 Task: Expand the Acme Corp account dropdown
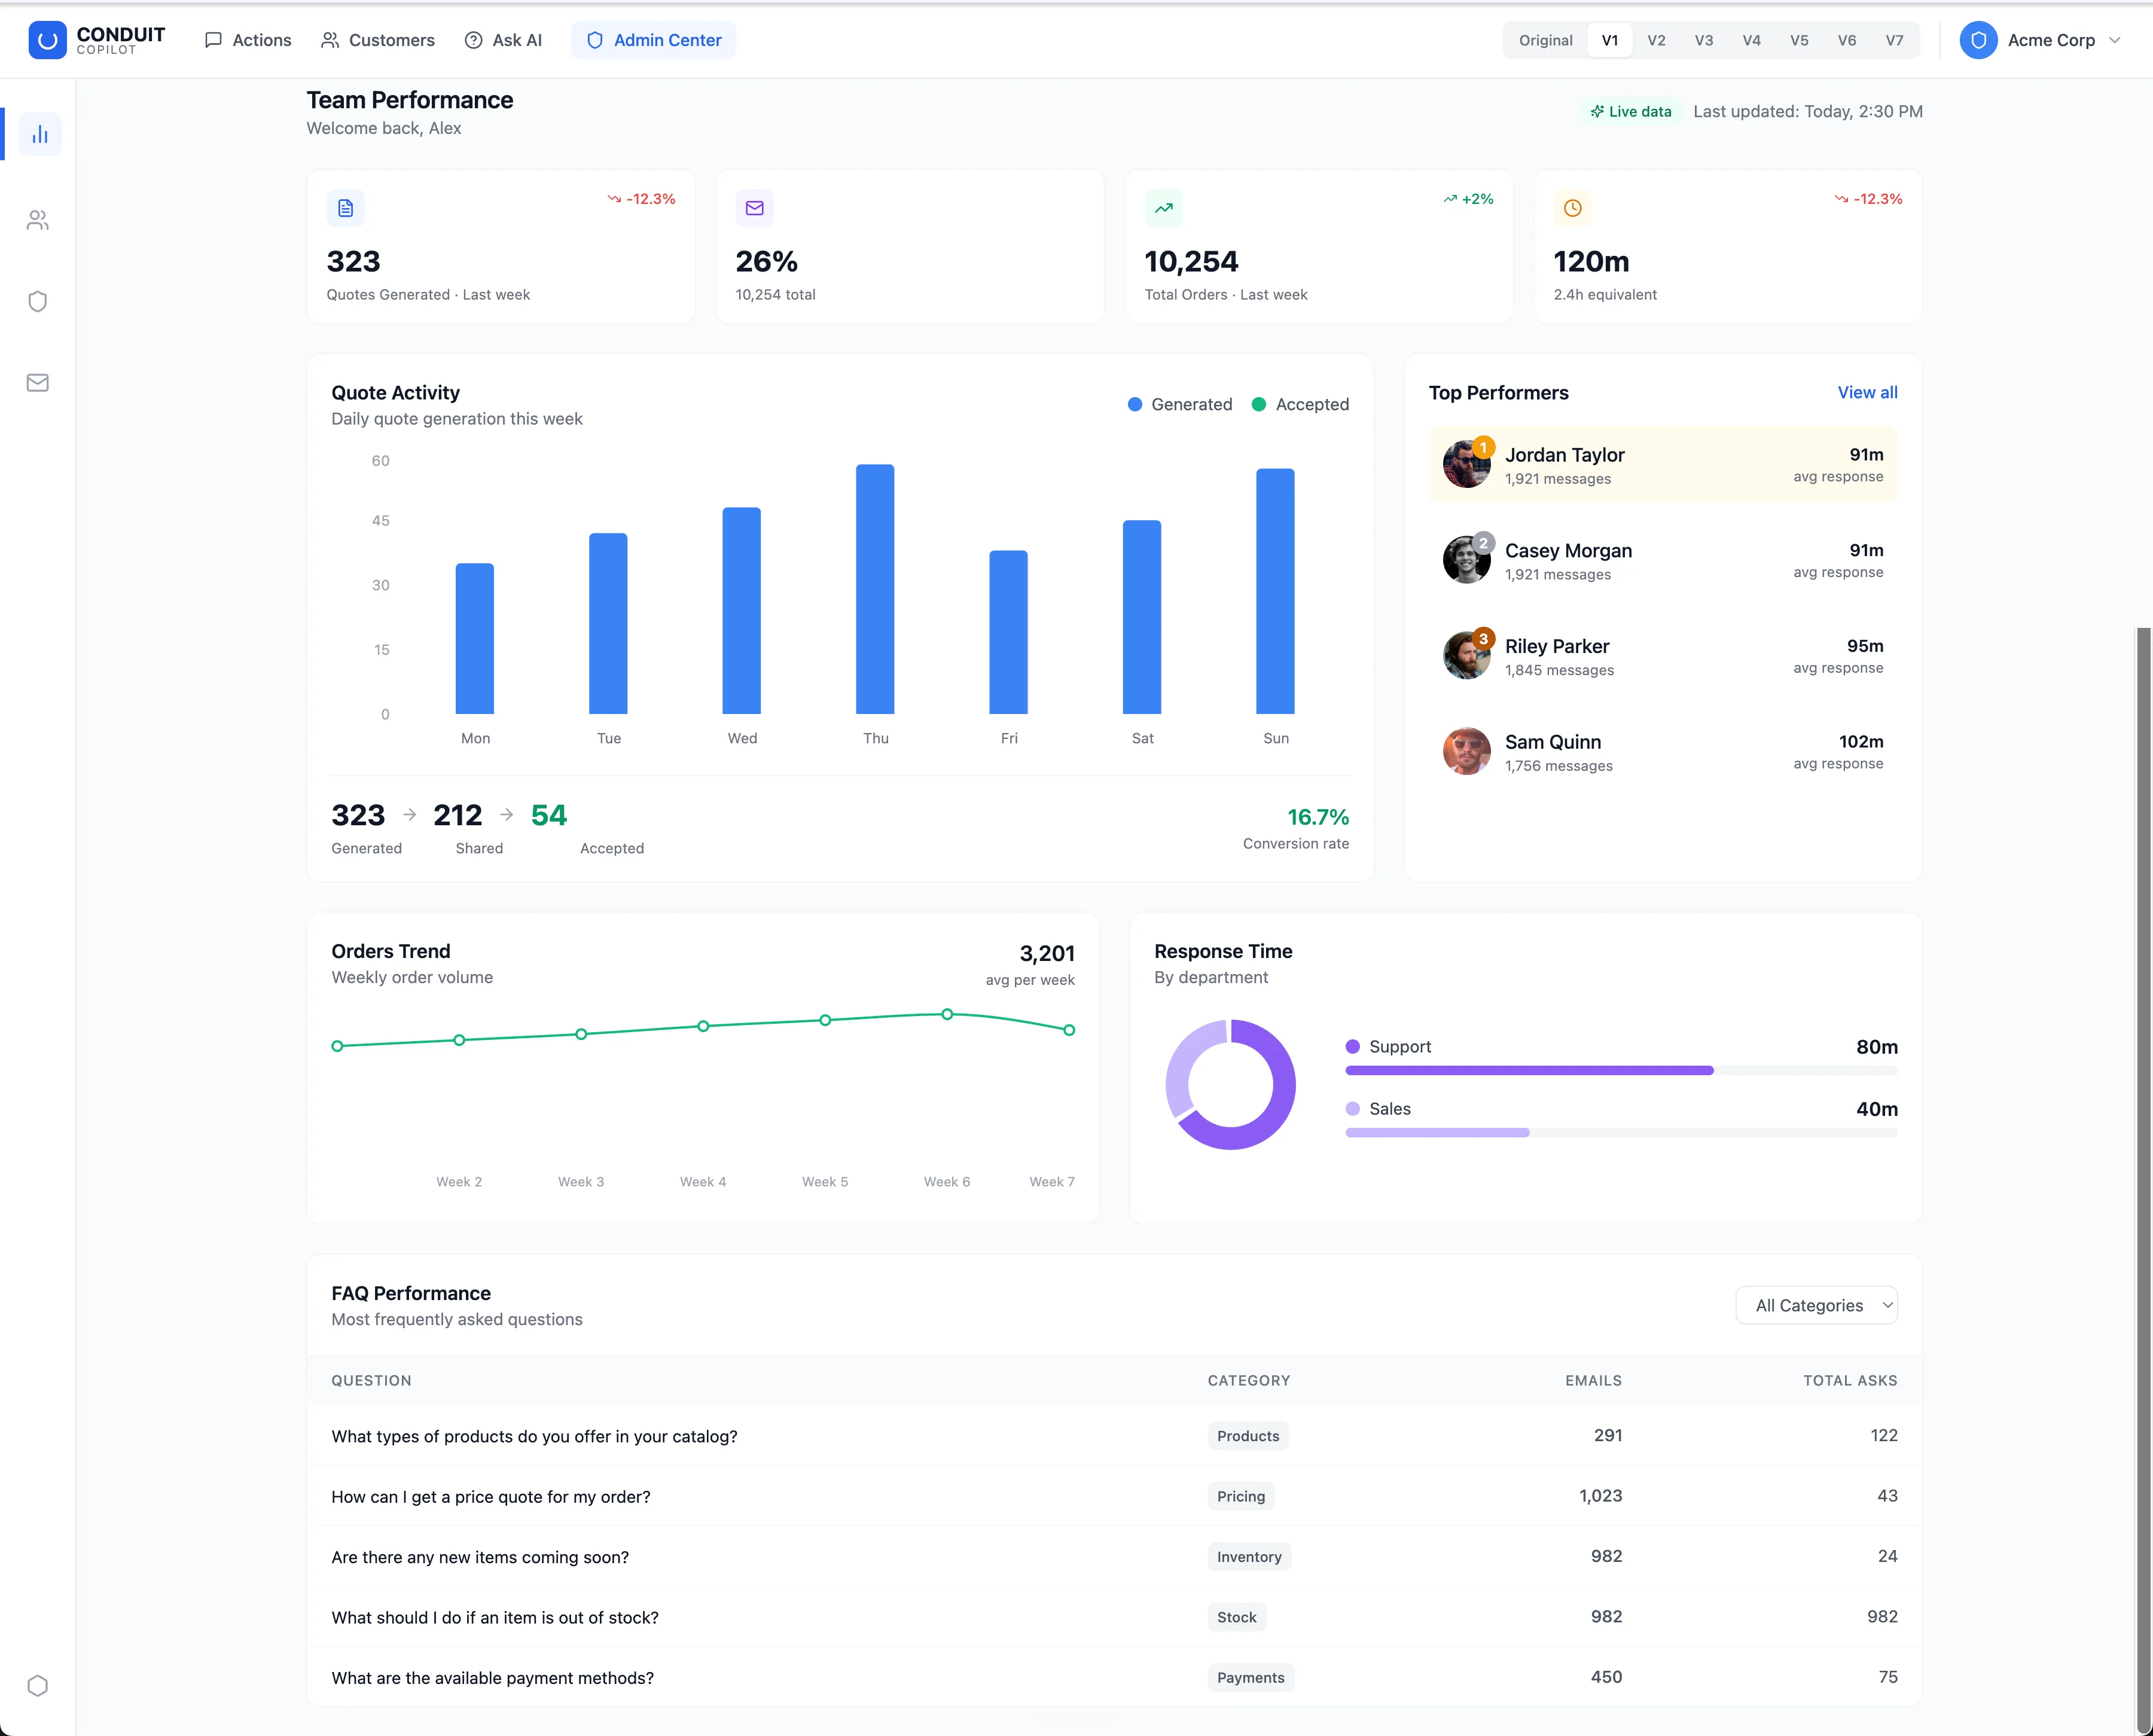pyautogui.click(x=2041, y=40)
